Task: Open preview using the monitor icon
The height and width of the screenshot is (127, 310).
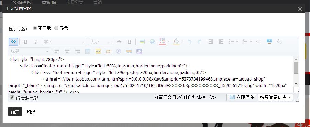Action: (269, 41)
